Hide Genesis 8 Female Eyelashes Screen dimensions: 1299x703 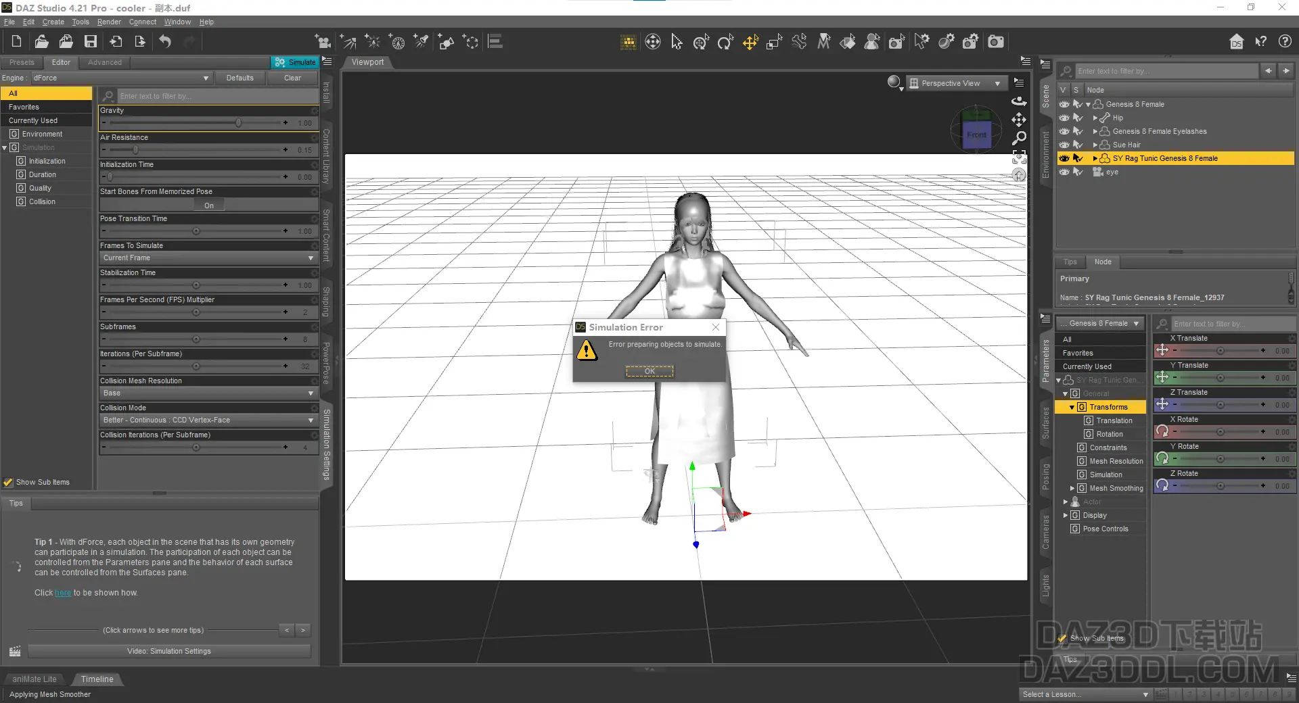point(1064,131)
